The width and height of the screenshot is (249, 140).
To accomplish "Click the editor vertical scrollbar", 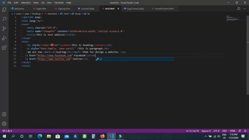I will [248, 55].
